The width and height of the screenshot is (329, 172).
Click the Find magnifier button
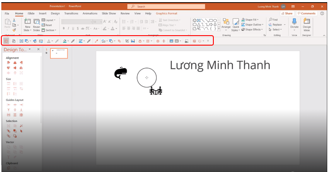[x=273, y=20]
